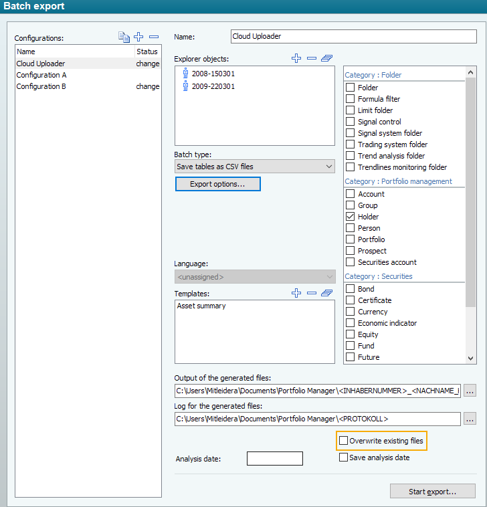Uncheck the Holder category checkbox
This screenshot has height=507, width=487.
point(351,217)
